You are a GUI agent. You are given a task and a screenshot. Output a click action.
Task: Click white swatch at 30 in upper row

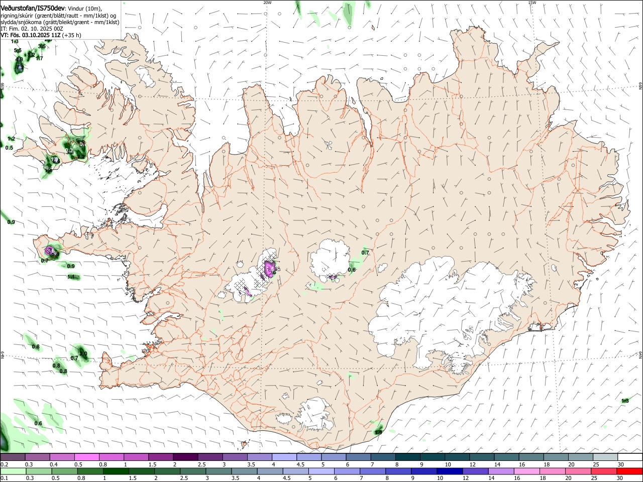point(629,457)
